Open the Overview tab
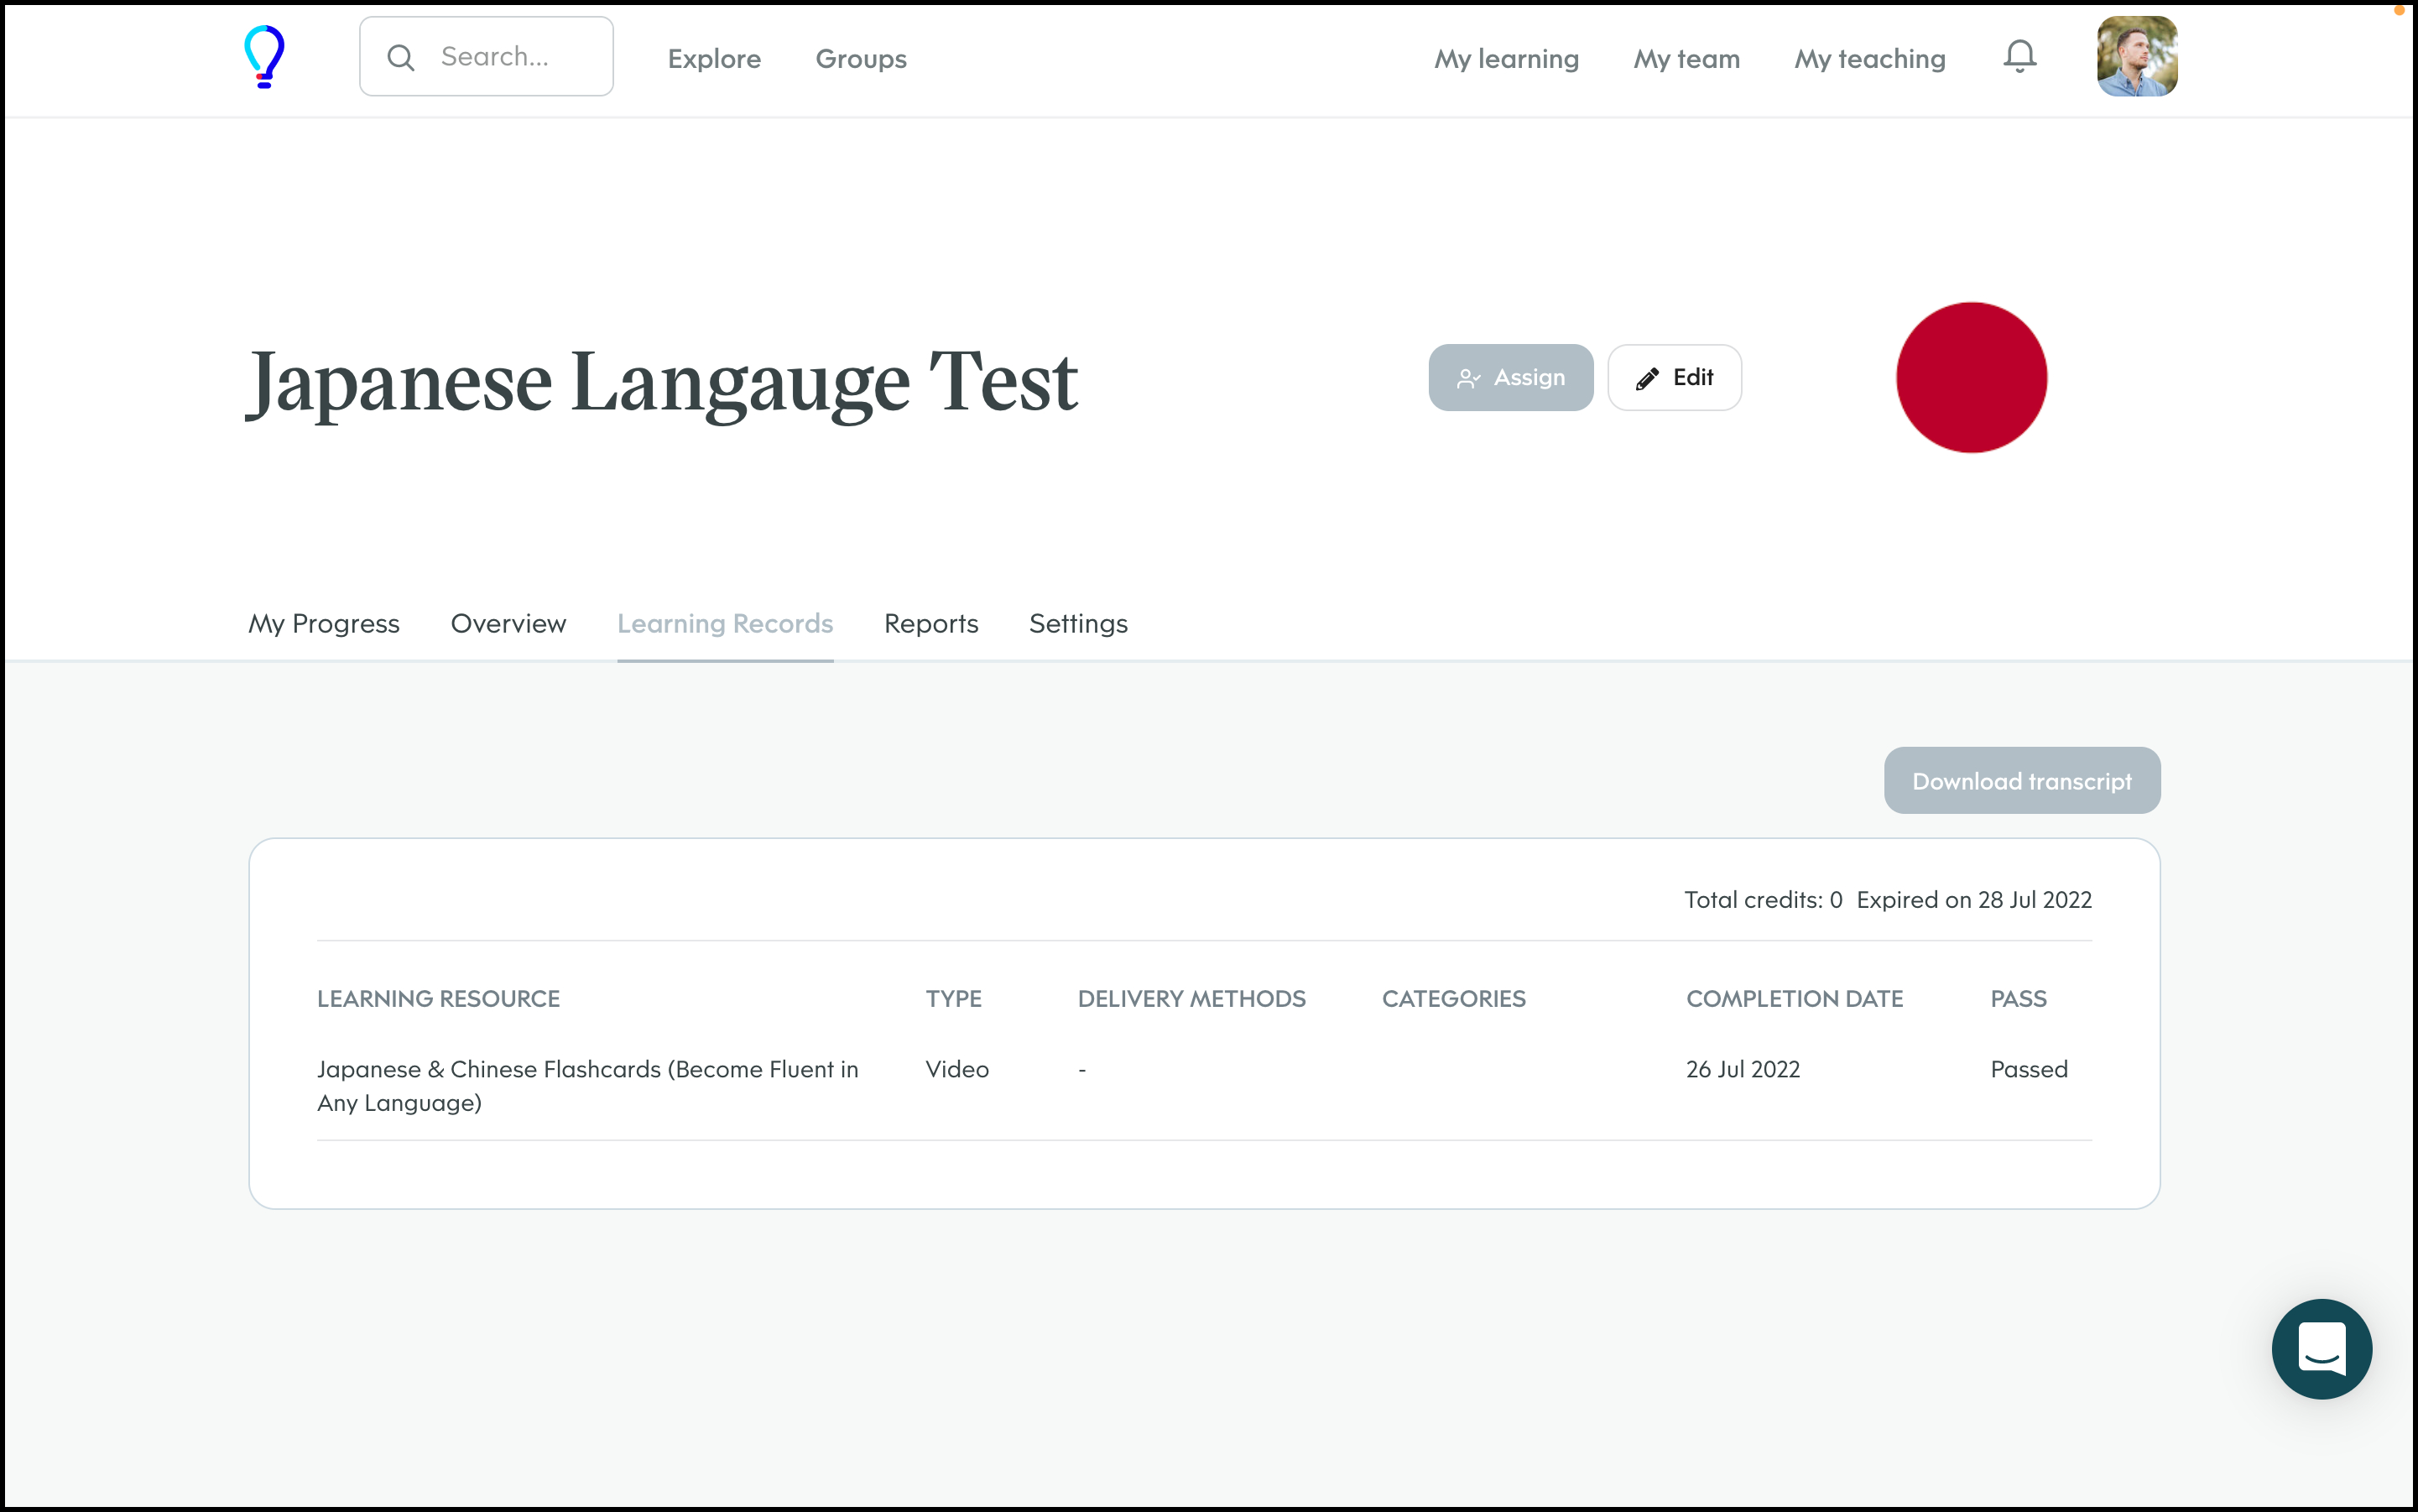This screenshot has height=1512, width=2418. tap(508, 623)
